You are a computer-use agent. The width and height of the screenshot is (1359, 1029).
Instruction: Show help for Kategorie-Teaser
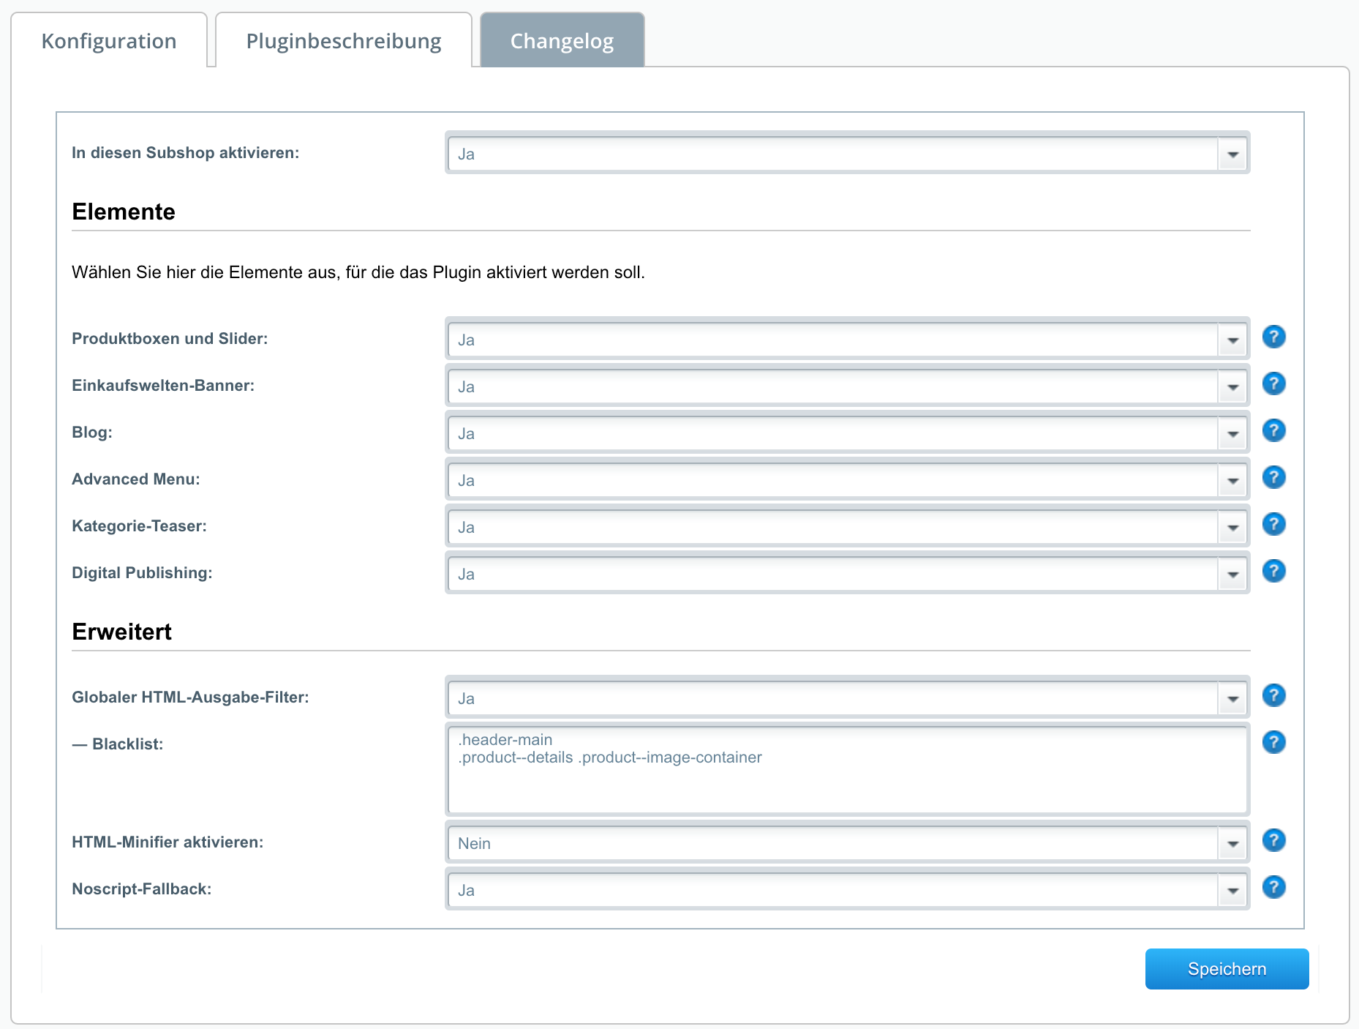(x=1273, y=524)
